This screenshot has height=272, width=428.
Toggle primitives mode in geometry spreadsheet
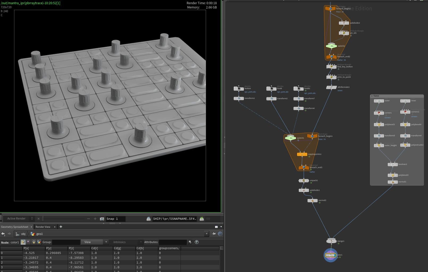tap(34, 242)
